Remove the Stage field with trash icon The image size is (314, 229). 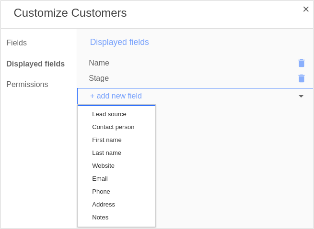click(302, 78)
